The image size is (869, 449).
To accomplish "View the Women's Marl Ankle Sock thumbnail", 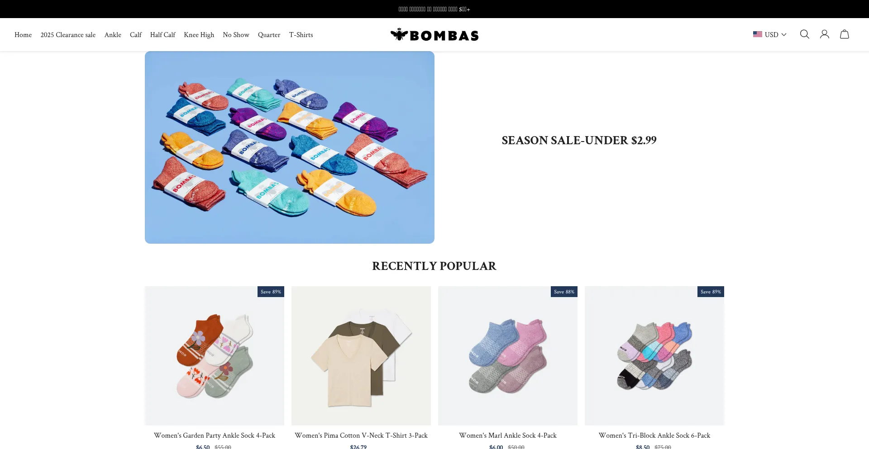I will click(508, 355).
